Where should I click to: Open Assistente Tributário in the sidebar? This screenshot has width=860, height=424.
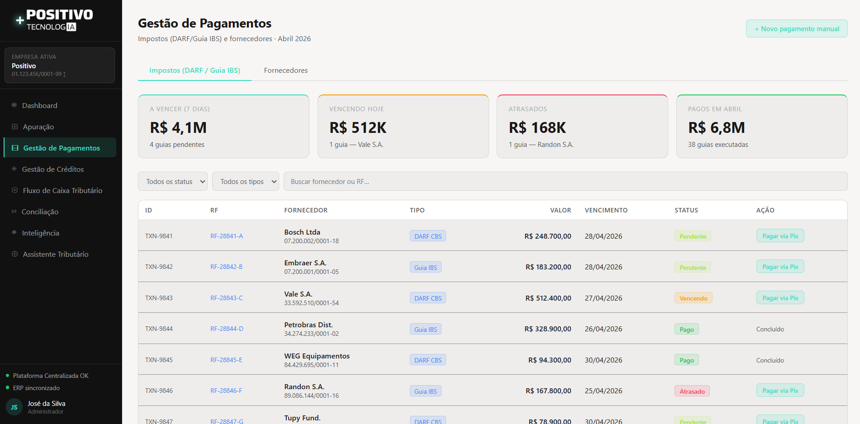click(x=60, y=254)
